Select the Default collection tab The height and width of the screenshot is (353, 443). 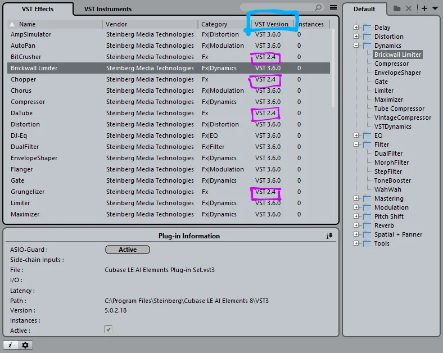click(x=364, y=9)
